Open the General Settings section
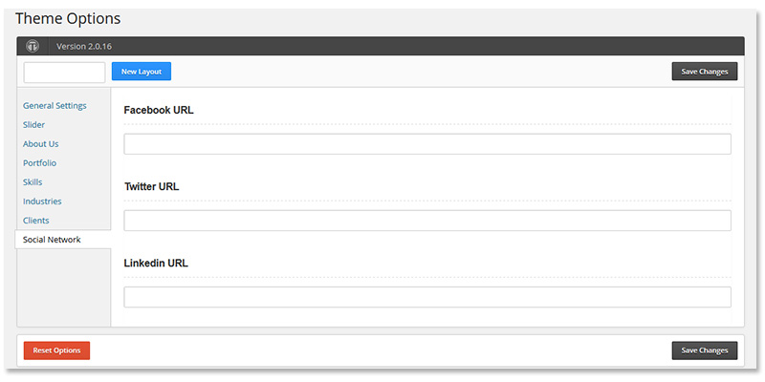Viewport: 765px width, 382px height. coord(55,106)
